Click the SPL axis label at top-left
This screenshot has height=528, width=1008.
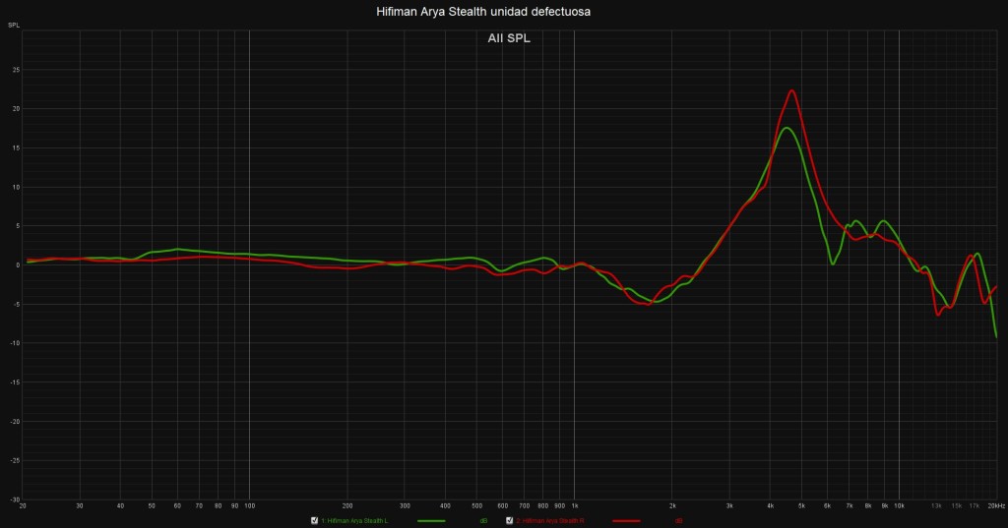(14, 24)
